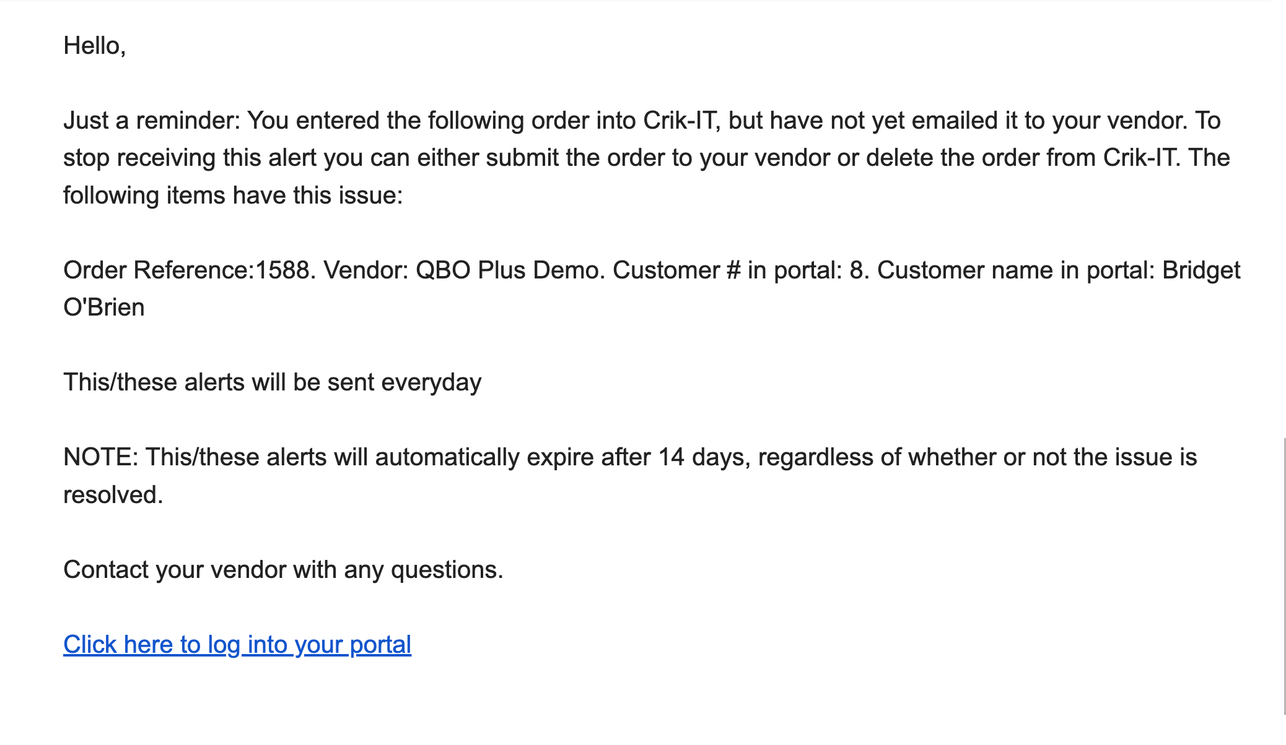Click the word 'NOTE:' in the expiry paragraph

click(101, 457)
